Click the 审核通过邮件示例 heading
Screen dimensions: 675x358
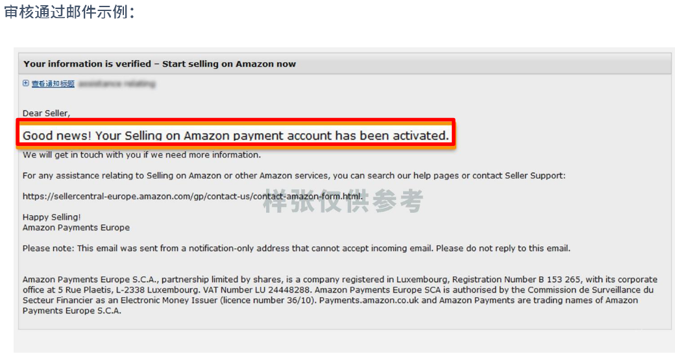pos(69,12)
